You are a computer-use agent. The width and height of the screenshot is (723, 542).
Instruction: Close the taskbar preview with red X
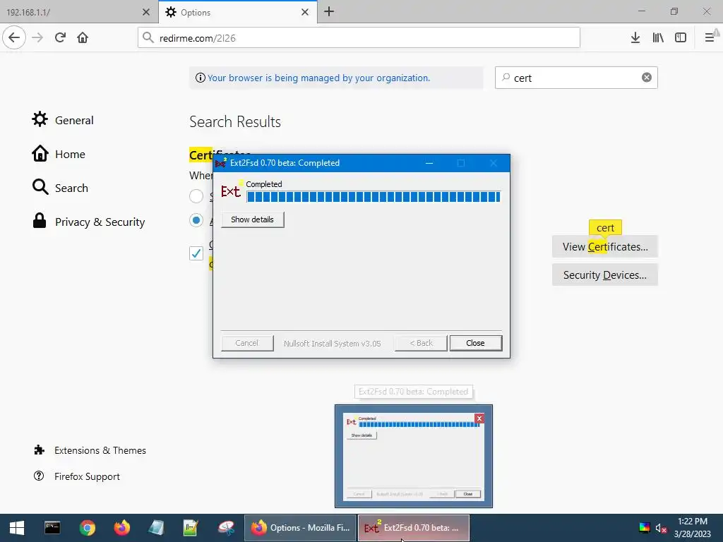(x=479, y=418)
